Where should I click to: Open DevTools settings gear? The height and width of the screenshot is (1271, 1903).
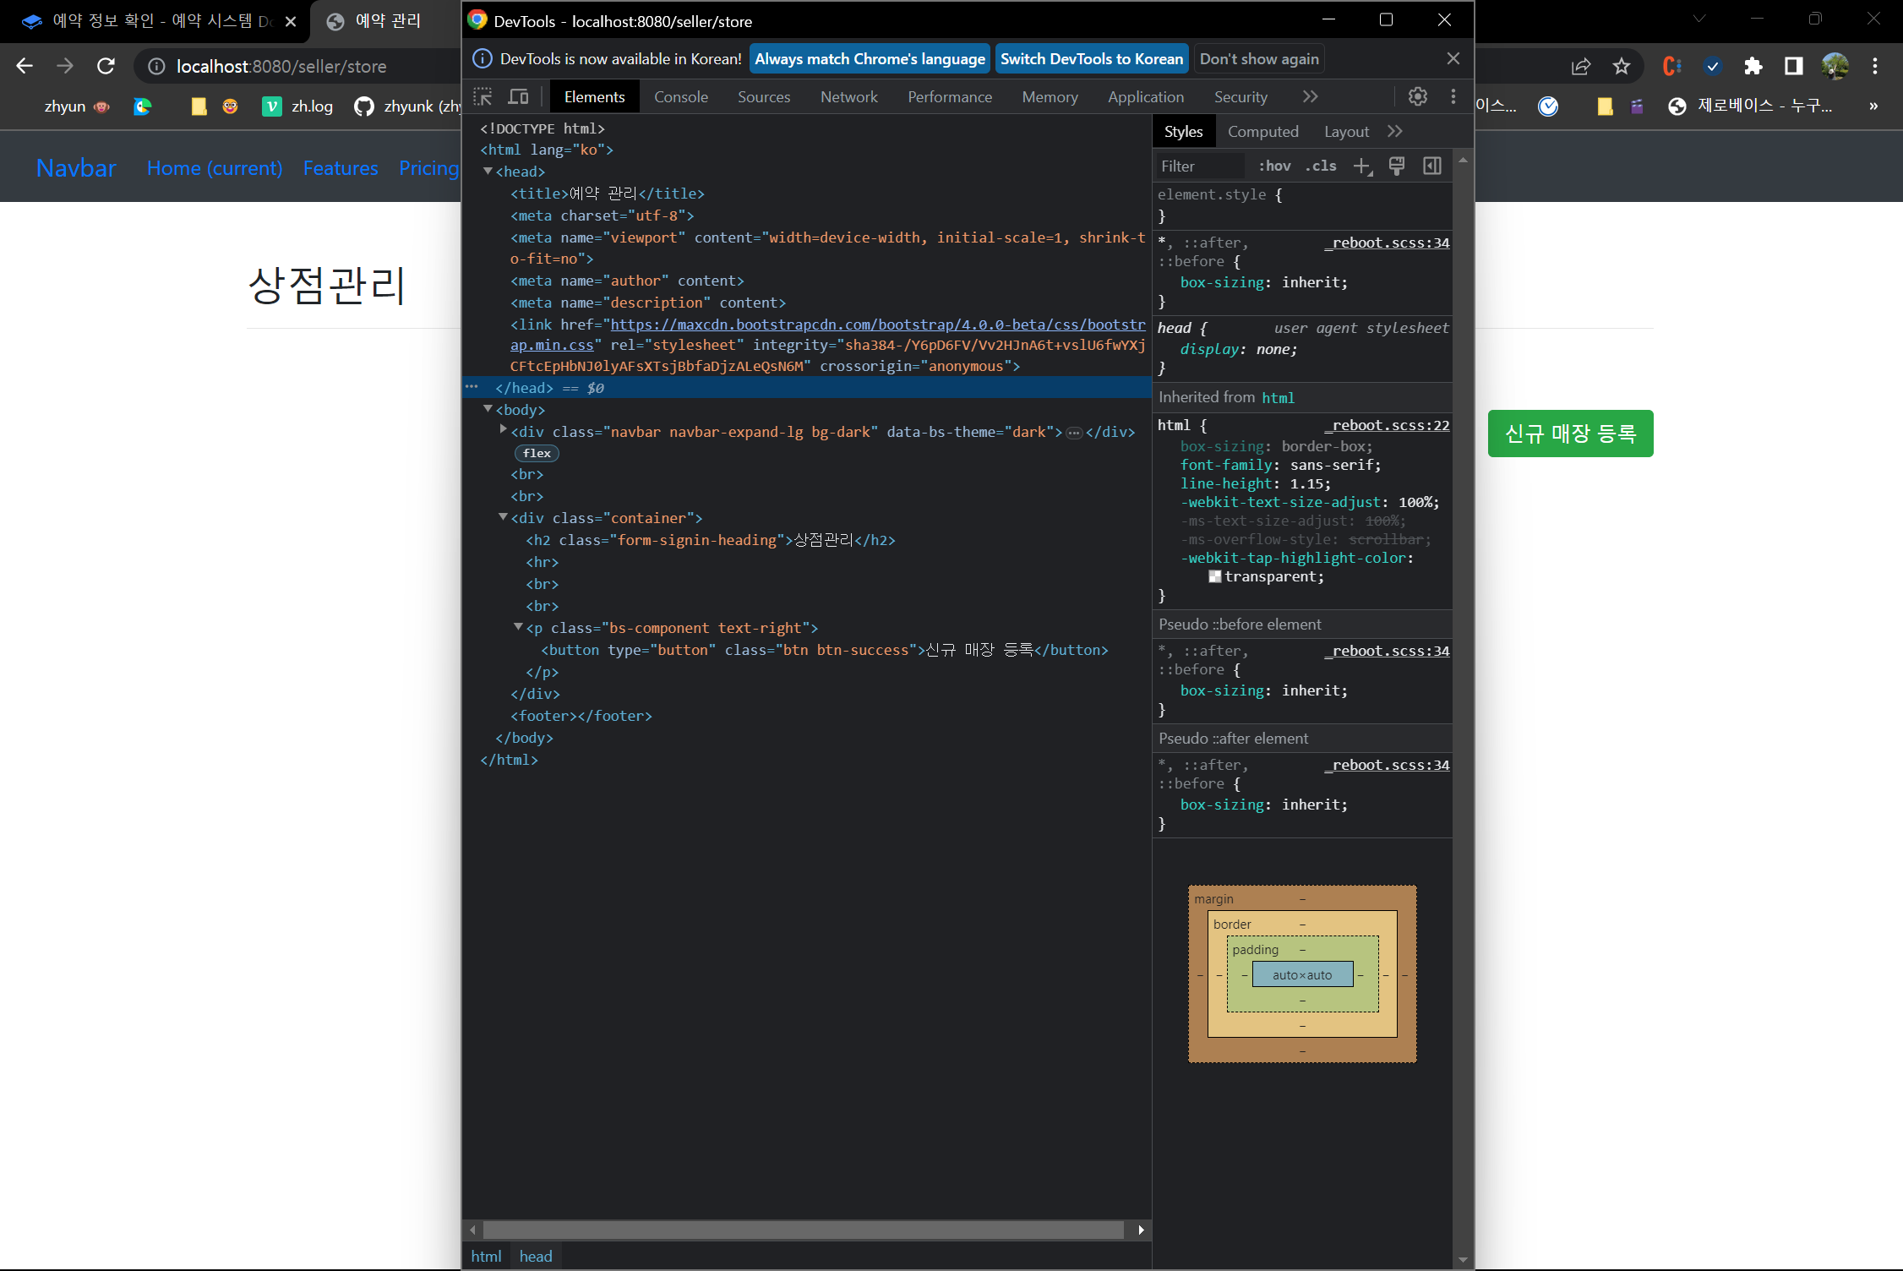pyautogui.click(x=1417, y=97)
